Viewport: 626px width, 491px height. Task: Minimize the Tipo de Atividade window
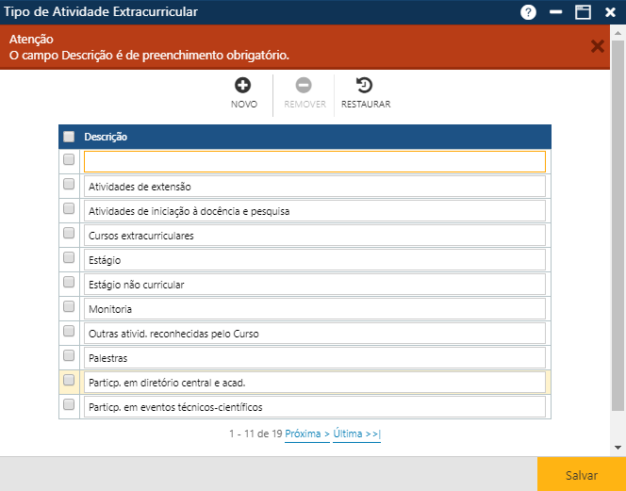pyautogui.click(x=555, y=12)
